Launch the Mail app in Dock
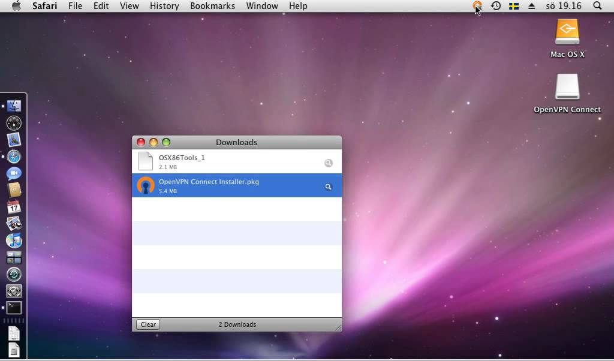 14,140
